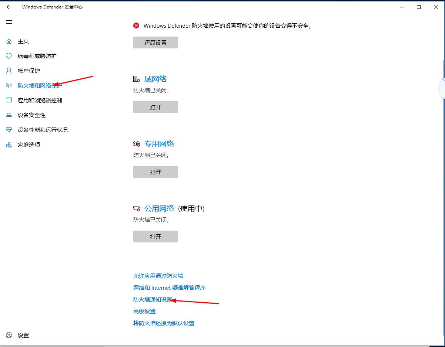Click the account protection person icon
The image size is (445, 347).
click(9, 71)
